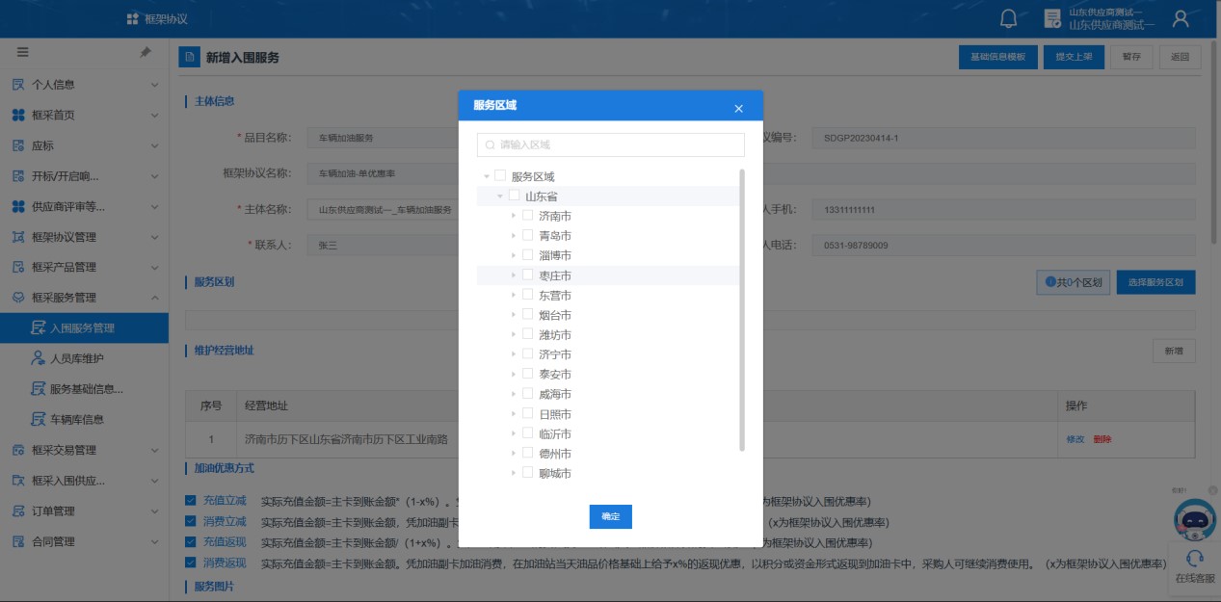Focus the 请输入区域 search field
This screenshot has height=602, width=1221.
coord(610,144)
